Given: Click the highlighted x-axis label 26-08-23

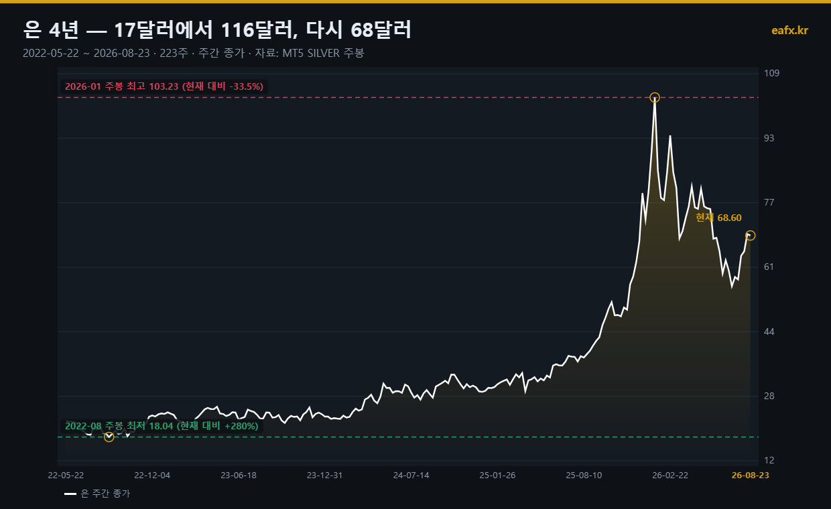Looking at the screenshot, I should (750, 475).
